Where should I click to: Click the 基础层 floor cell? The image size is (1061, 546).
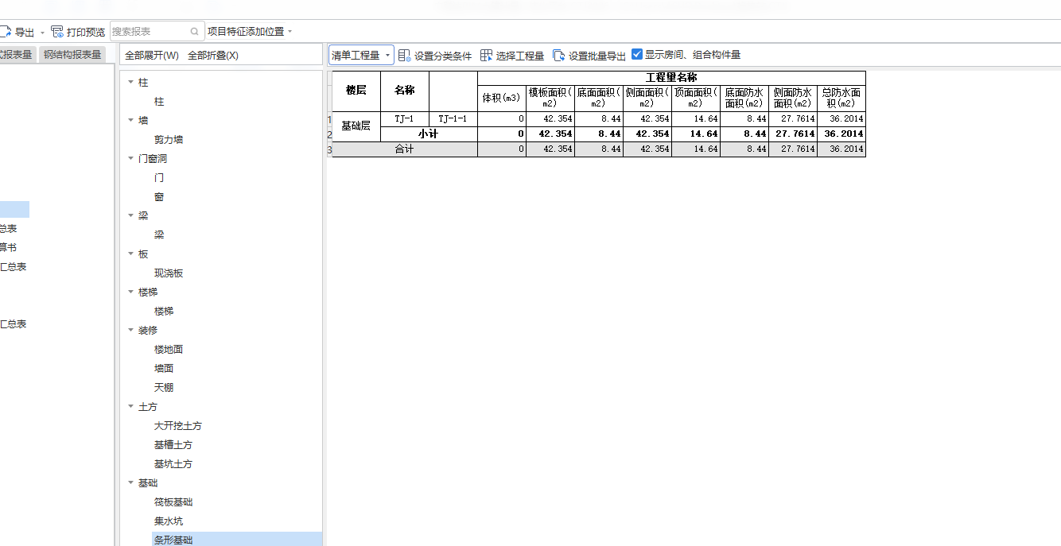[x=356, y=126]
